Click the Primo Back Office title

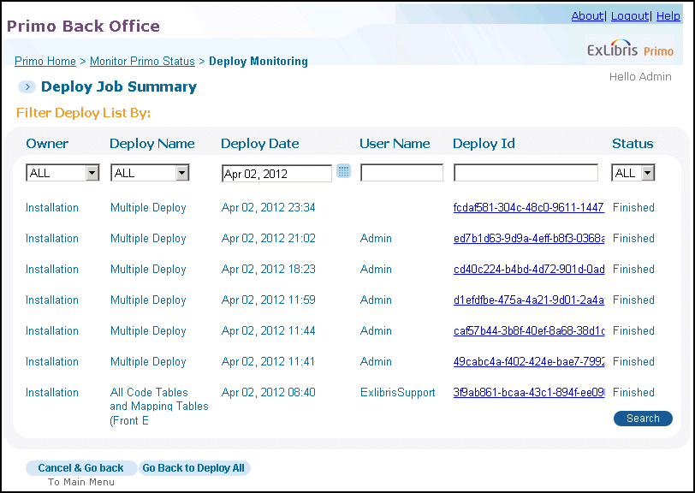point(83,27)
